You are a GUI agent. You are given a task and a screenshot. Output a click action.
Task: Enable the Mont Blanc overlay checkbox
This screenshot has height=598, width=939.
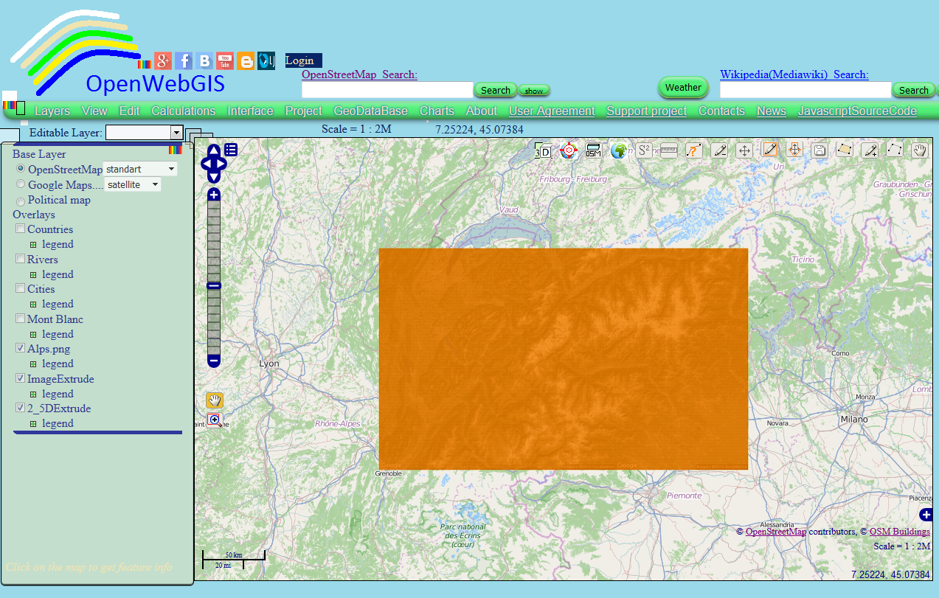[x=21, y=319]
